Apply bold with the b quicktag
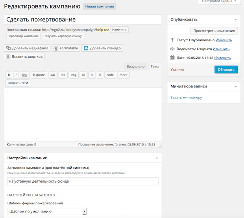This screenshot has height=218, width=244. (x=9, y=75)
